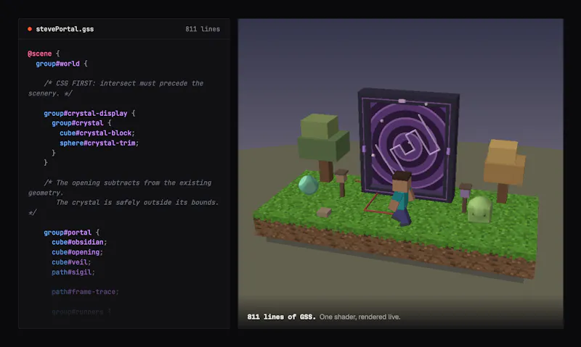Screen dimensions: 581x347
Task: Select the group#world line
Action: [62, 64]
